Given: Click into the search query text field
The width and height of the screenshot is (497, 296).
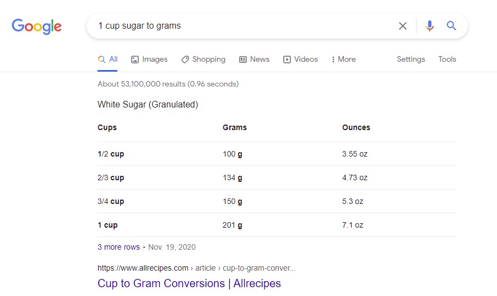Looking at the screenshot, I should tap(242, 26).
